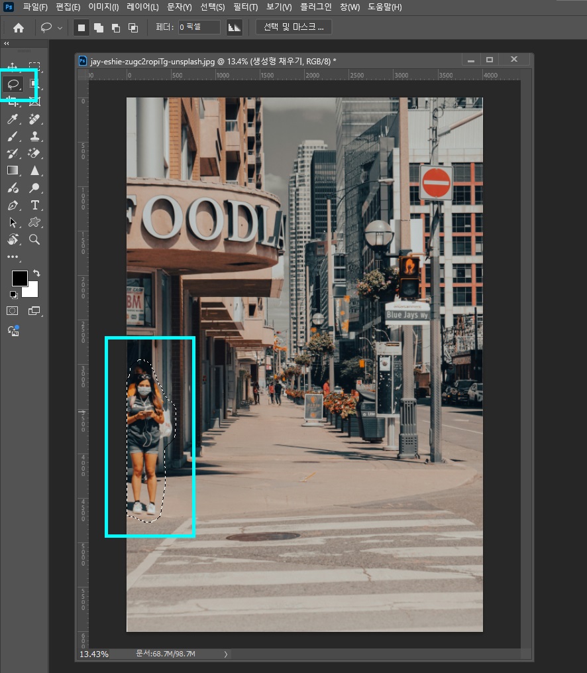
Task: Choose Intersect with Selection mode
Action: click(133, 28)
